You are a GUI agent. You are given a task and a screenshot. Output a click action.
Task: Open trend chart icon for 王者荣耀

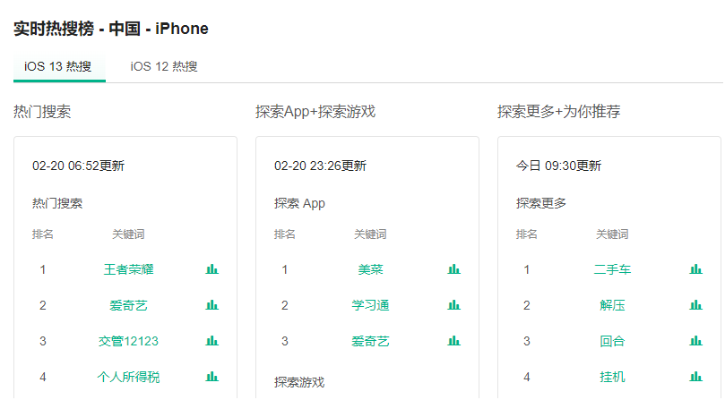pos(211,269)
